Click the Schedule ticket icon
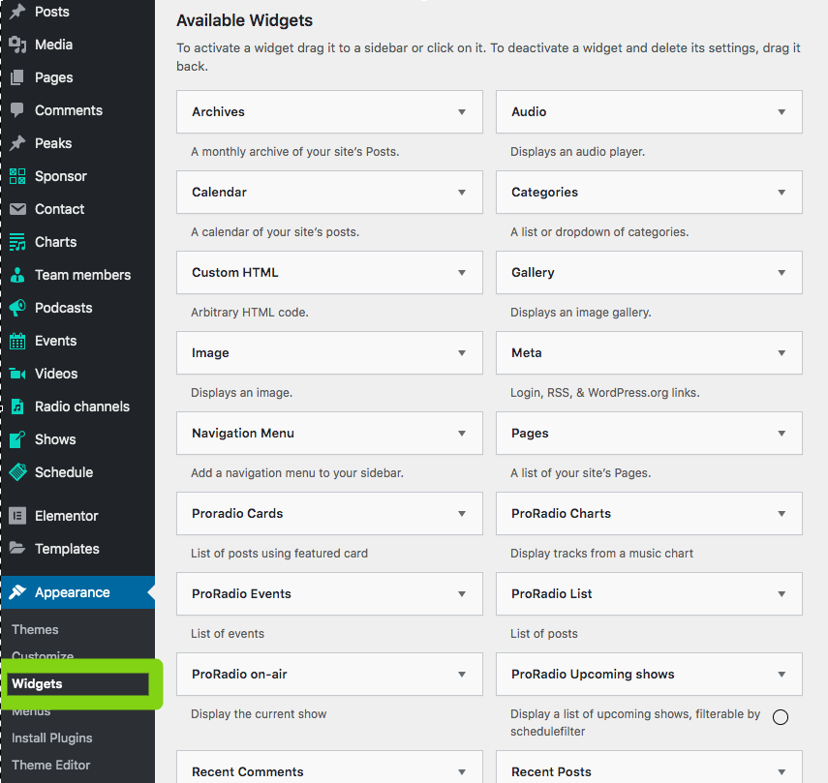 (x=17, y=472)
